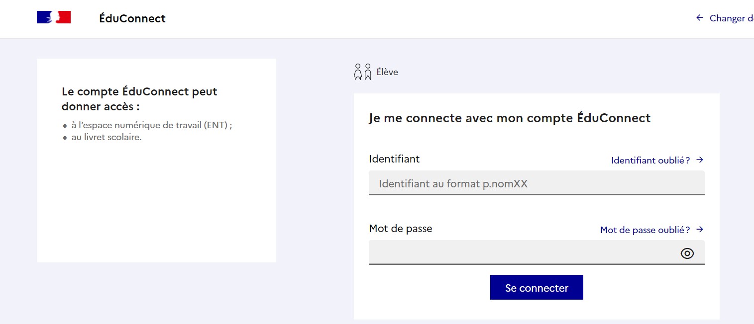Click the French Republic flag logo
754x324 pixels.
point(54,18)
